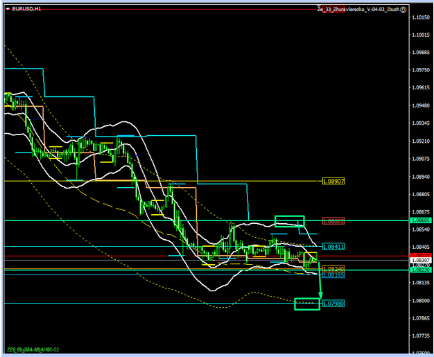Click the 1.10150 price scale value
The image size is (434, 357).
pyautogui.click(x=421, y=17)
